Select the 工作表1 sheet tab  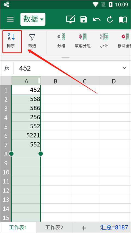(18, 227)
